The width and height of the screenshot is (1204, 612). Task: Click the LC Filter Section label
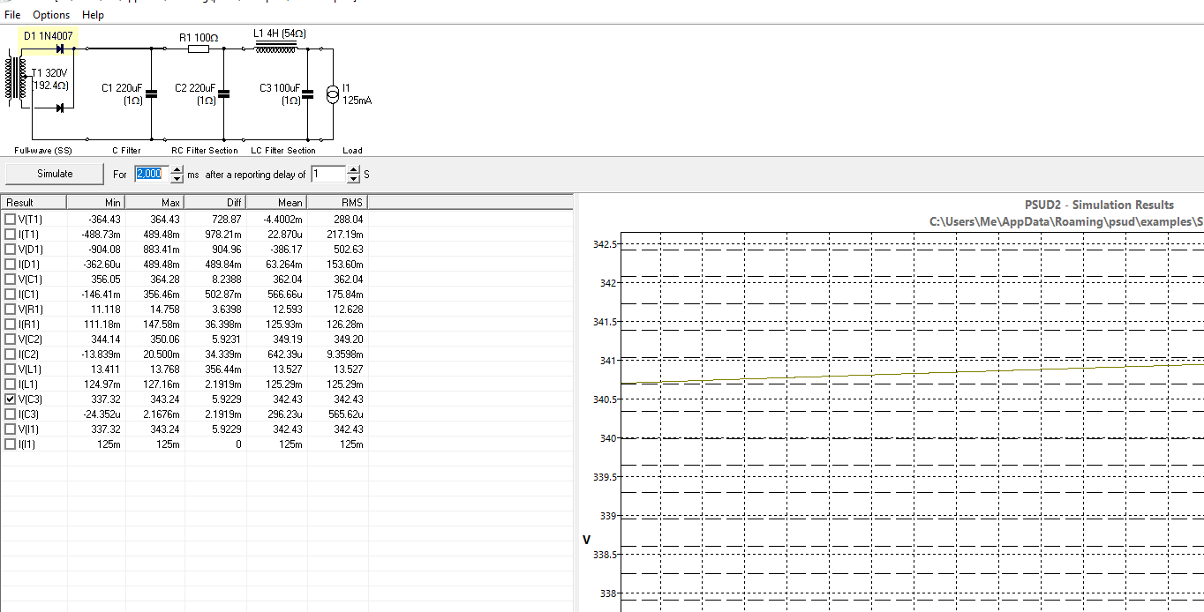(x=283, y=151)
